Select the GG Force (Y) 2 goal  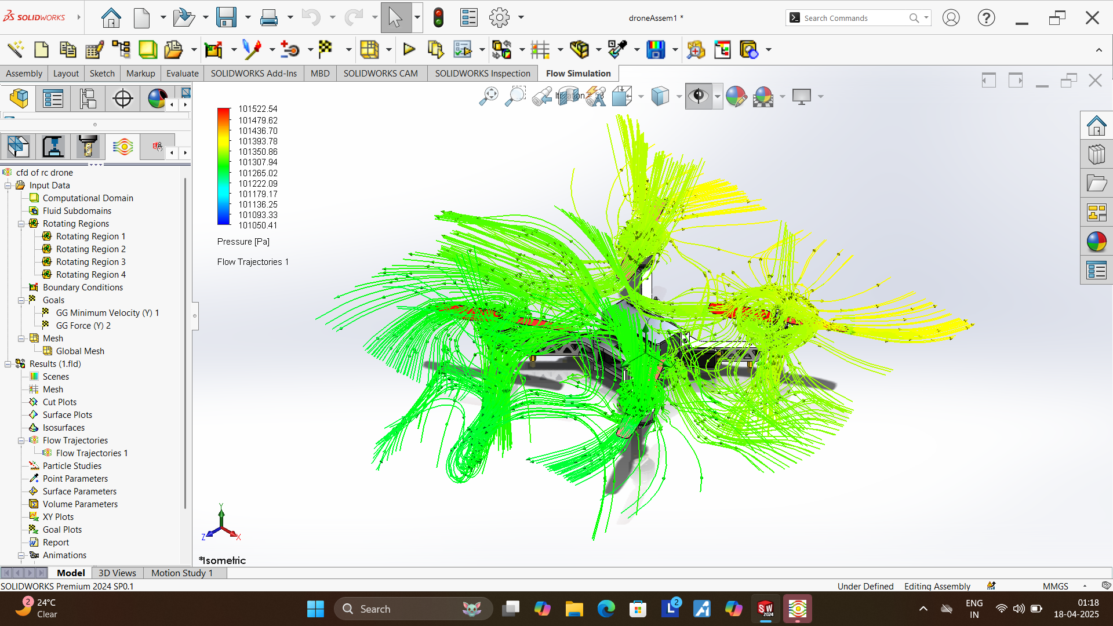coord(83,326)
